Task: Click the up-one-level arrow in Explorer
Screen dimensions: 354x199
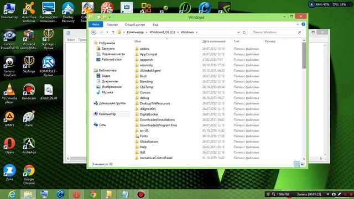Action: point(113,32)
